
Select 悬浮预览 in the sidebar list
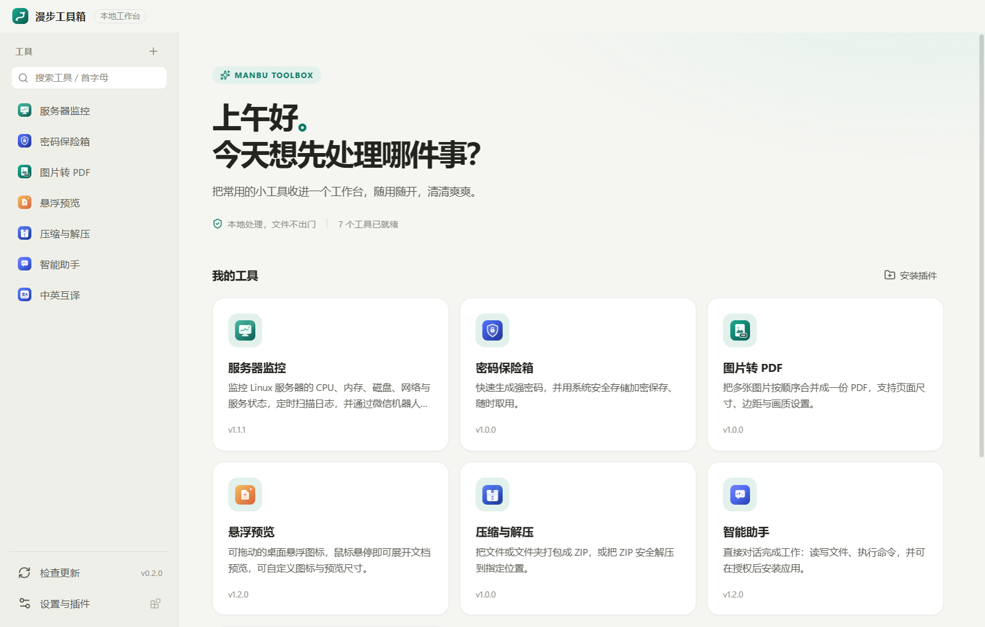[x=89, y=203]
